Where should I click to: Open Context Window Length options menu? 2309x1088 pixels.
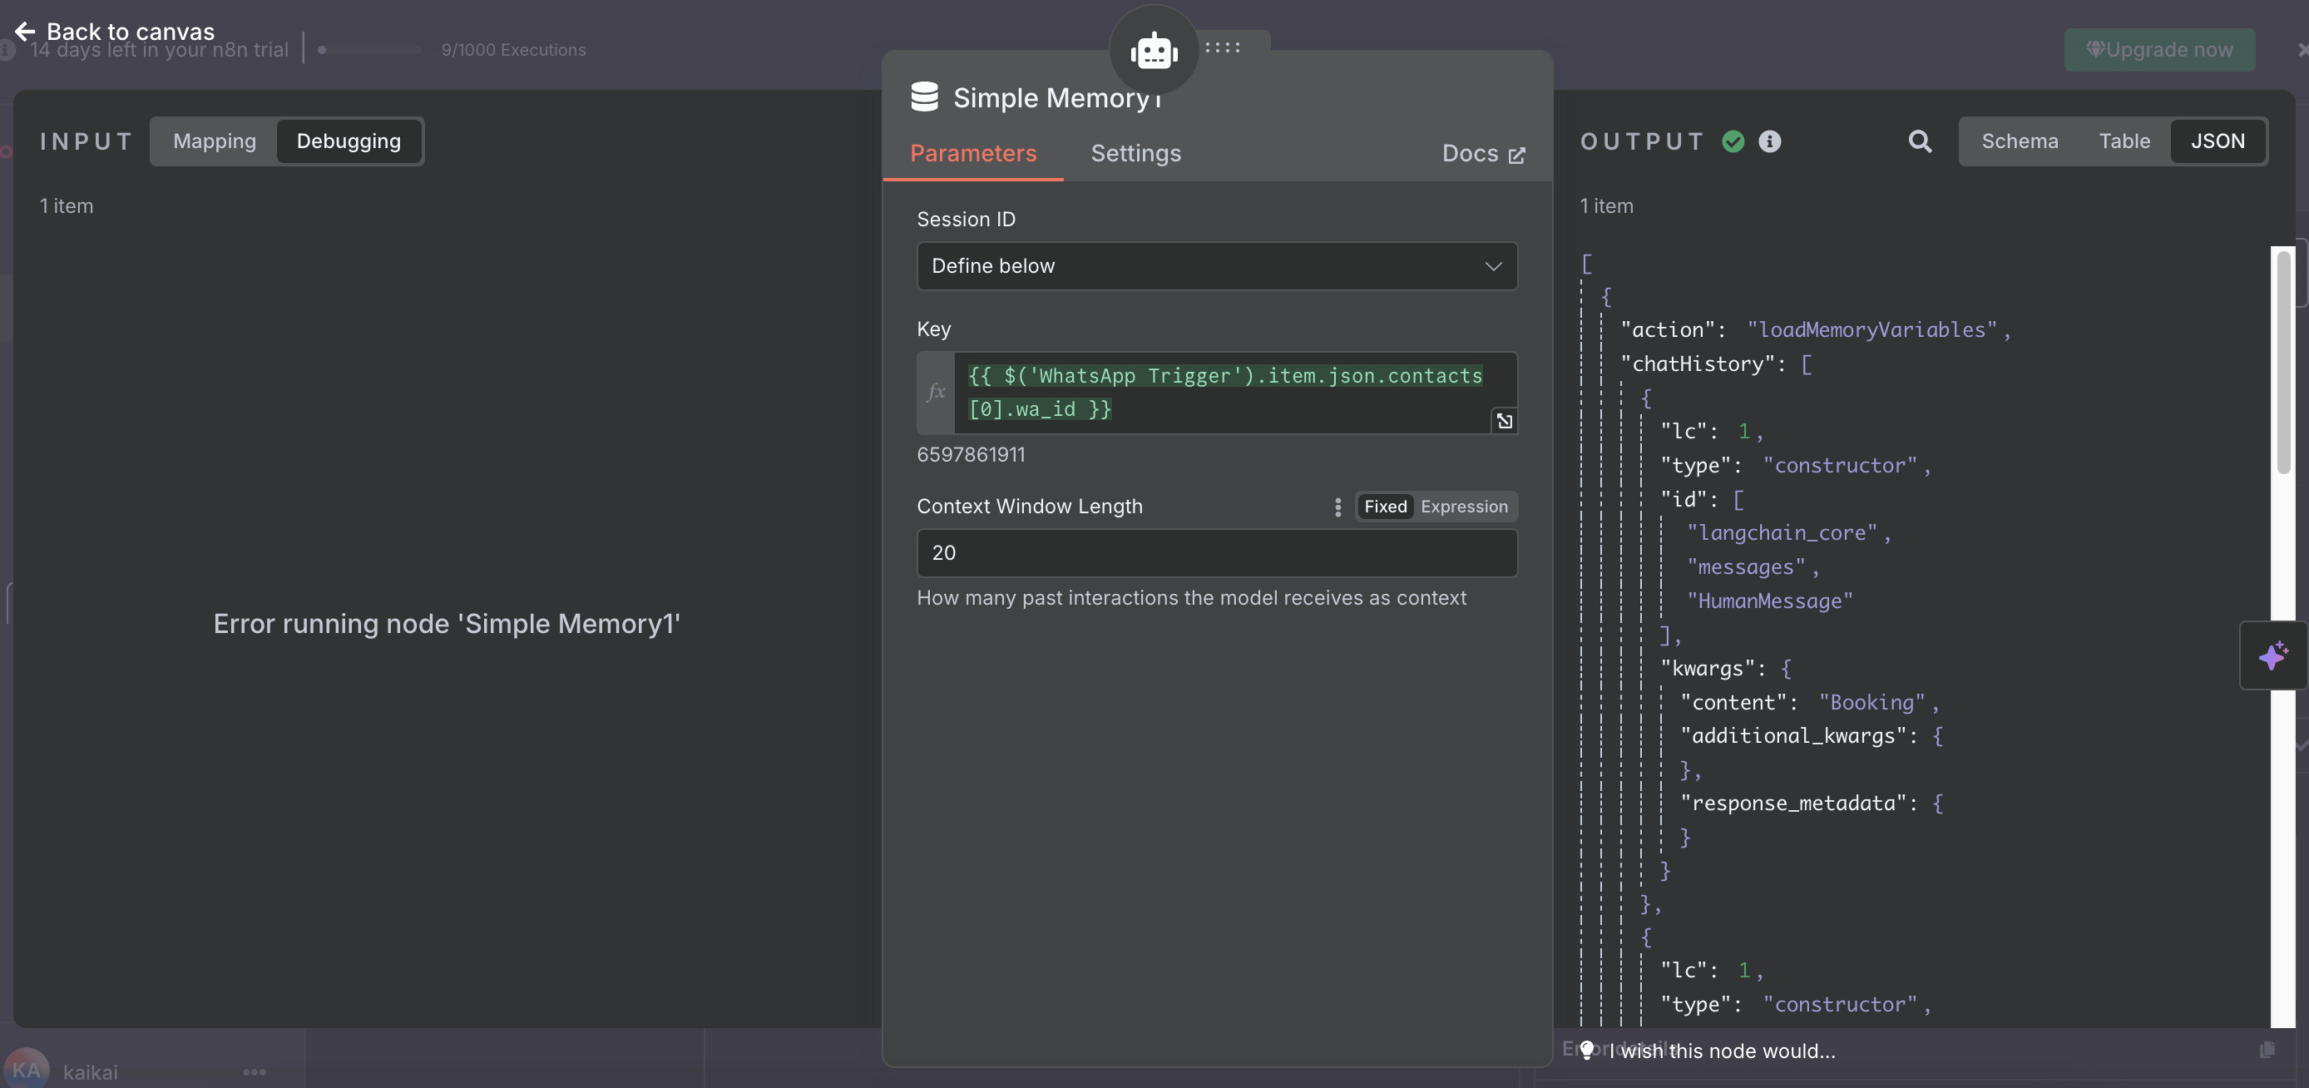(x=1337, y=507)
